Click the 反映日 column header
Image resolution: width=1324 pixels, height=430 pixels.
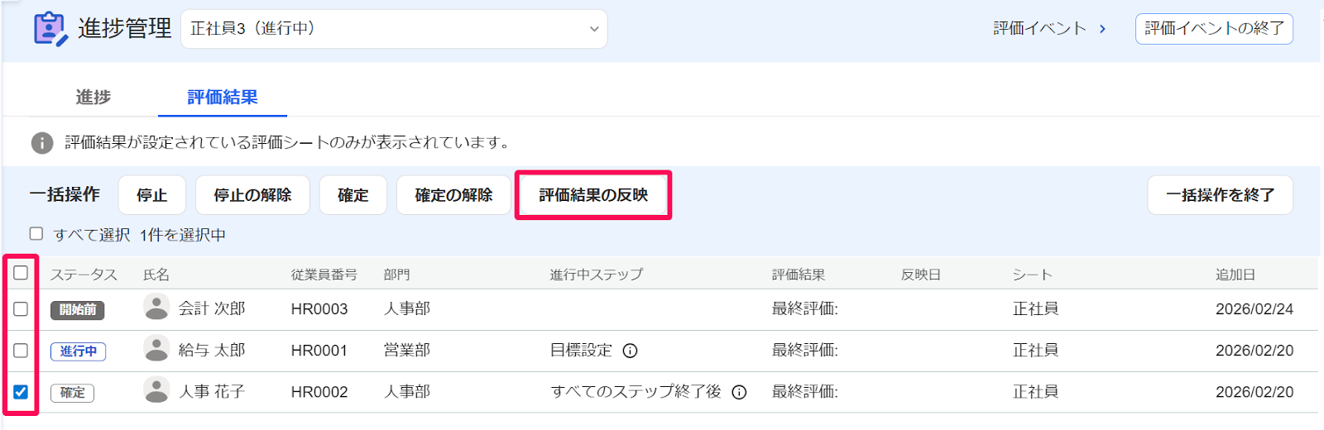(921, 275)
